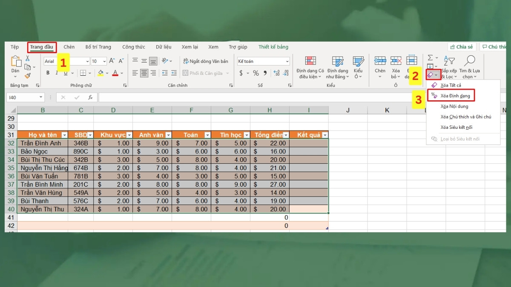
Task: Click the Increase Decimal icon
Action: click(277, 73)
